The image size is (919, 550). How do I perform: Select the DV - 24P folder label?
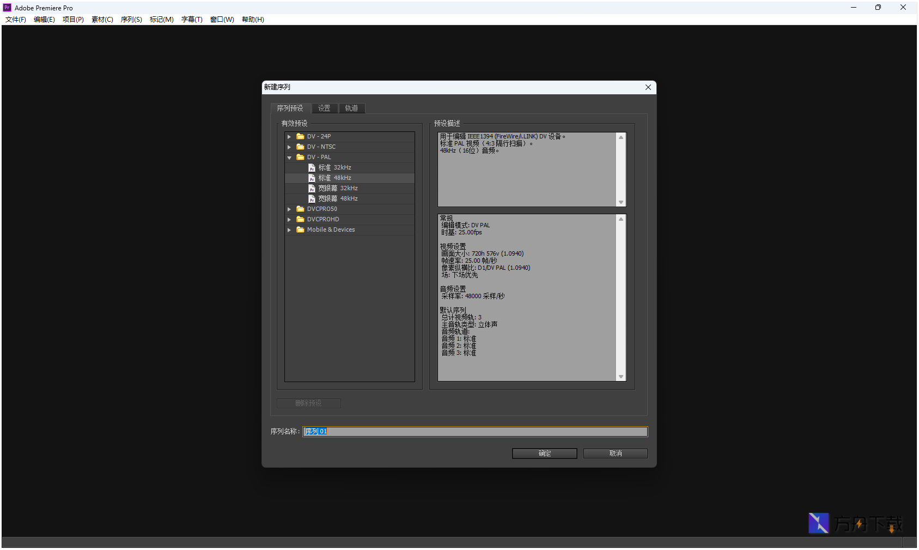point(319,137)
